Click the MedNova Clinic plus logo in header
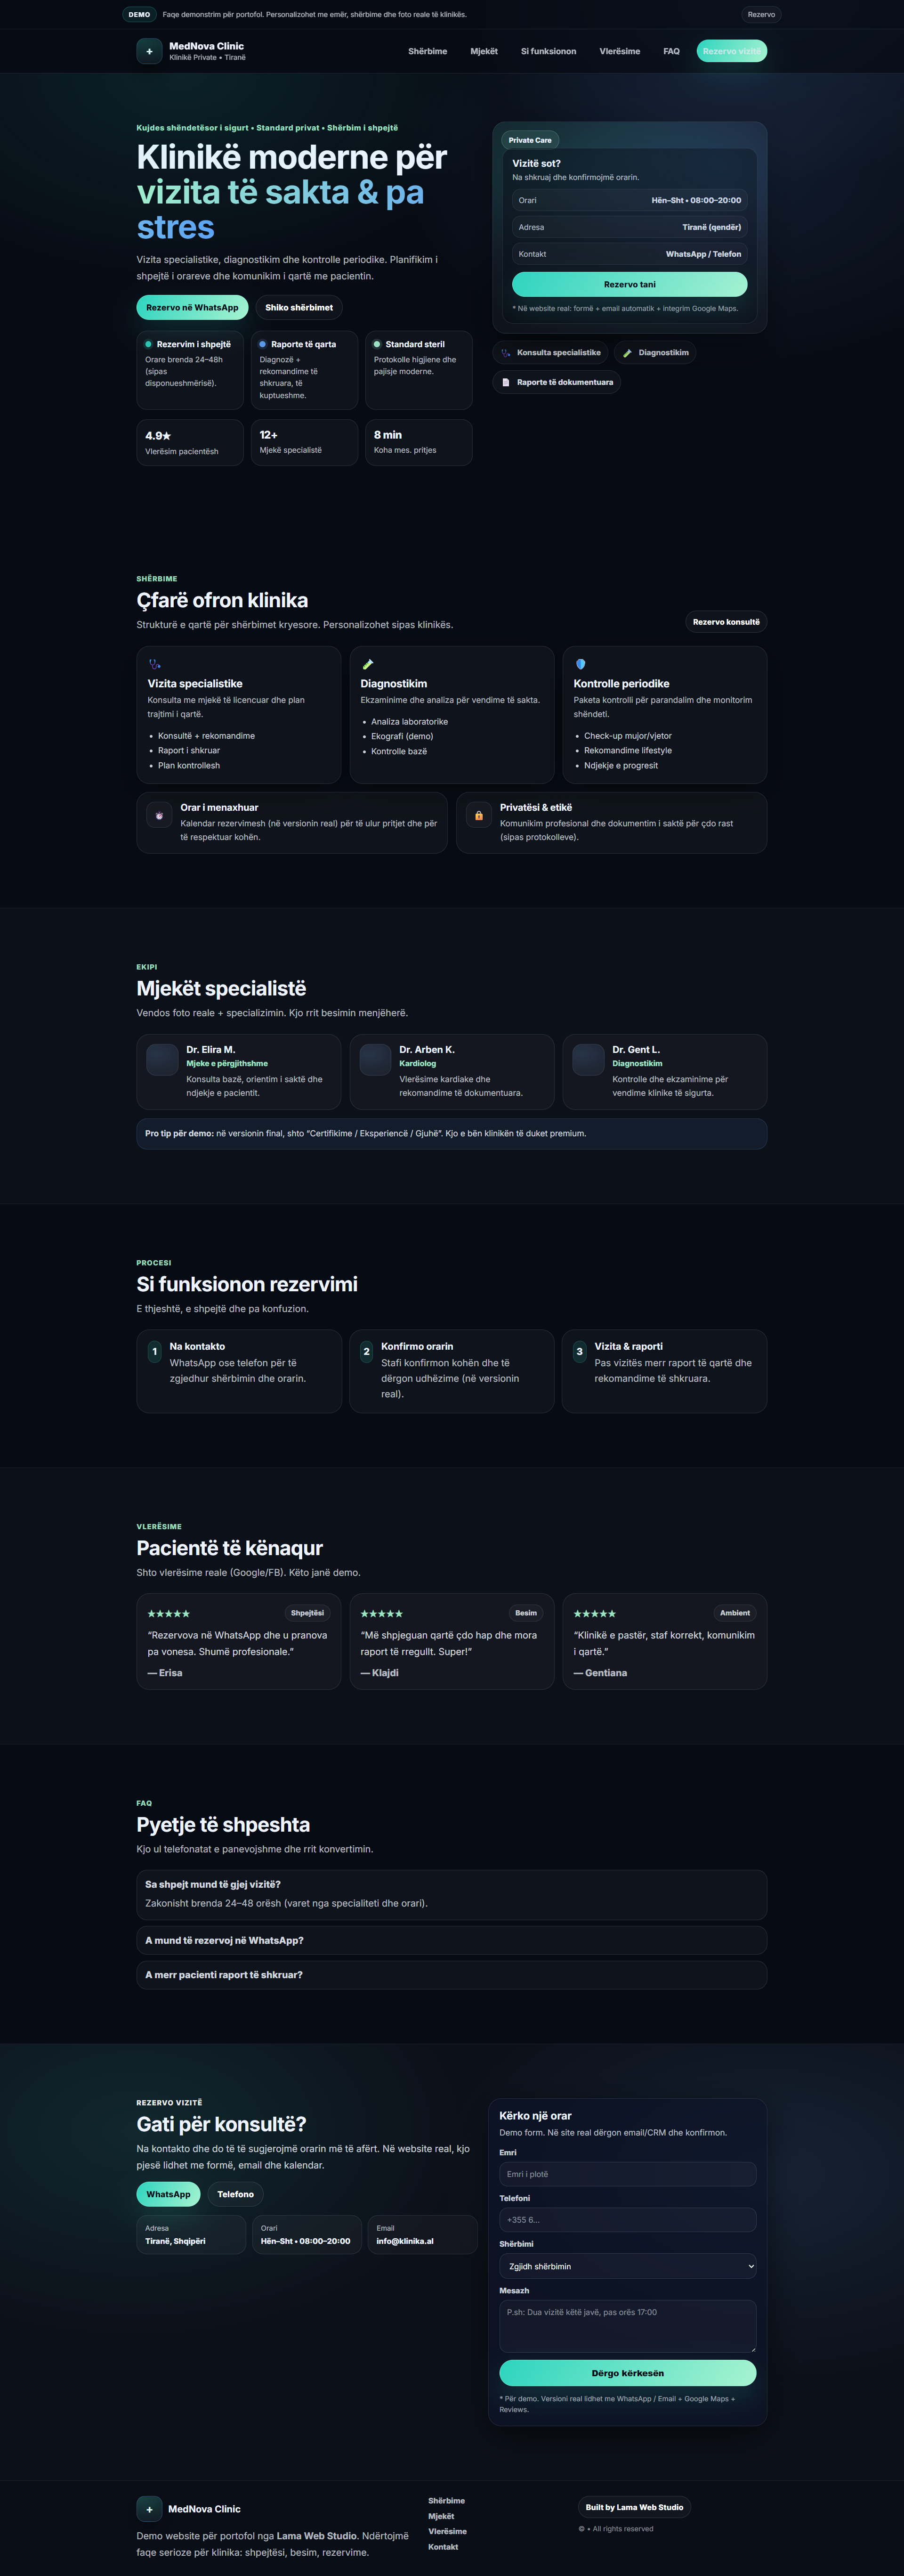This screenshot has height=2576, width=904. (x=149, y=51)
